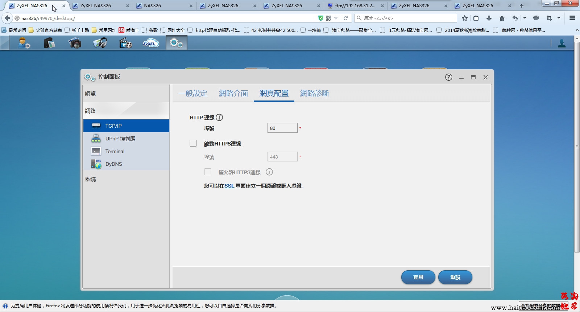This screenshot has width=580, height=312.
Task: Open the SSL page link
Action: pos(229,186)
